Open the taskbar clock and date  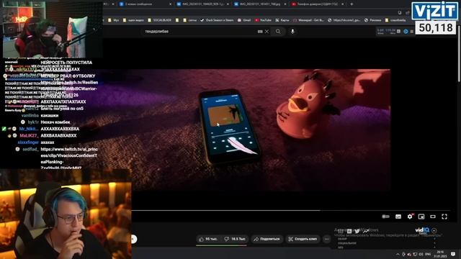440,254
